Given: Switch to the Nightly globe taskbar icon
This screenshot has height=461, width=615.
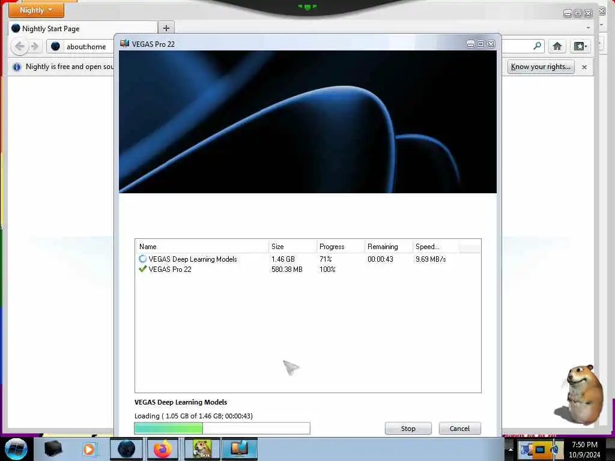Looking at the screenshot, I should tap(126, 449).
